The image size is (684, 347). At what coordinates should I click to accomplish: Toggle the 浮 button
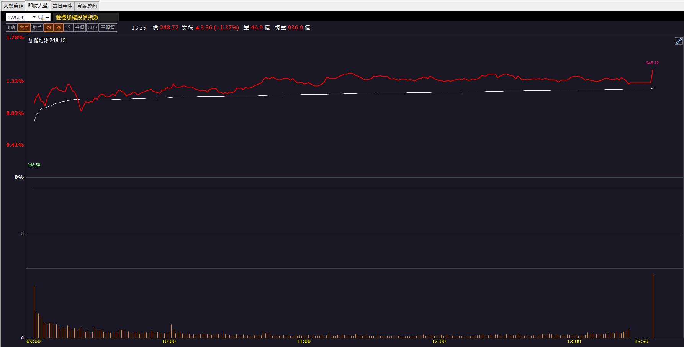(x=69, y=28)
